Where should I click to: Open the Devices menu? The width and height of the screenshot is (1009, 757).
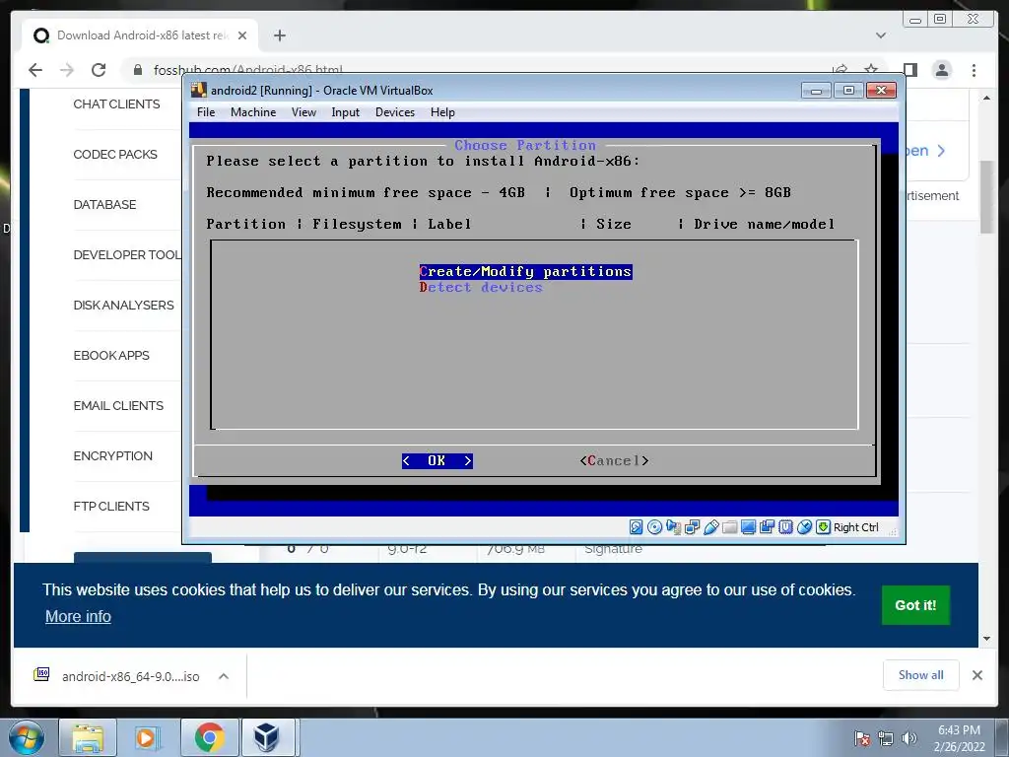[x=395, y=112]
